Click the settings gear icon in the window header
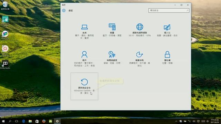This screenshot has width=221, height=124. (x=64, y=11)
